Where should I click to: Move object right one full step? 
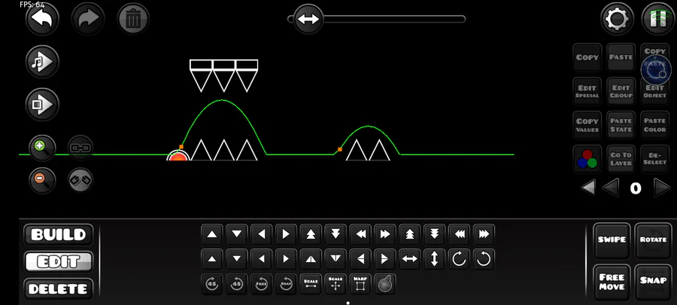tap(286, 234)
